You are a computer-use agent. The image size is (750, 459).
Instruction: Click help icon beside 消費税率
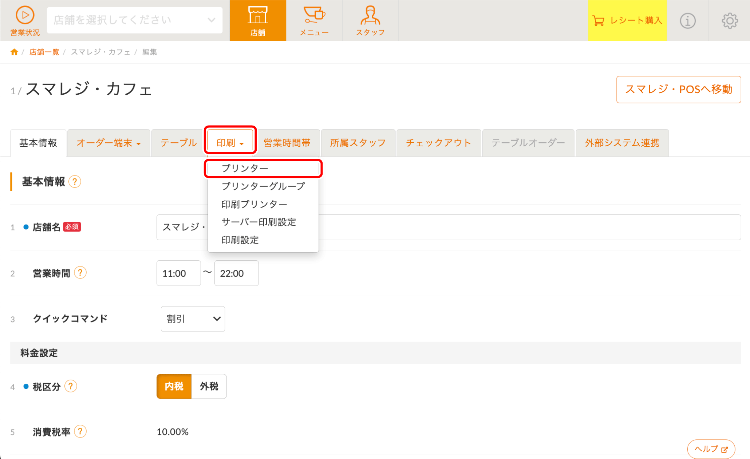(80, 431)
